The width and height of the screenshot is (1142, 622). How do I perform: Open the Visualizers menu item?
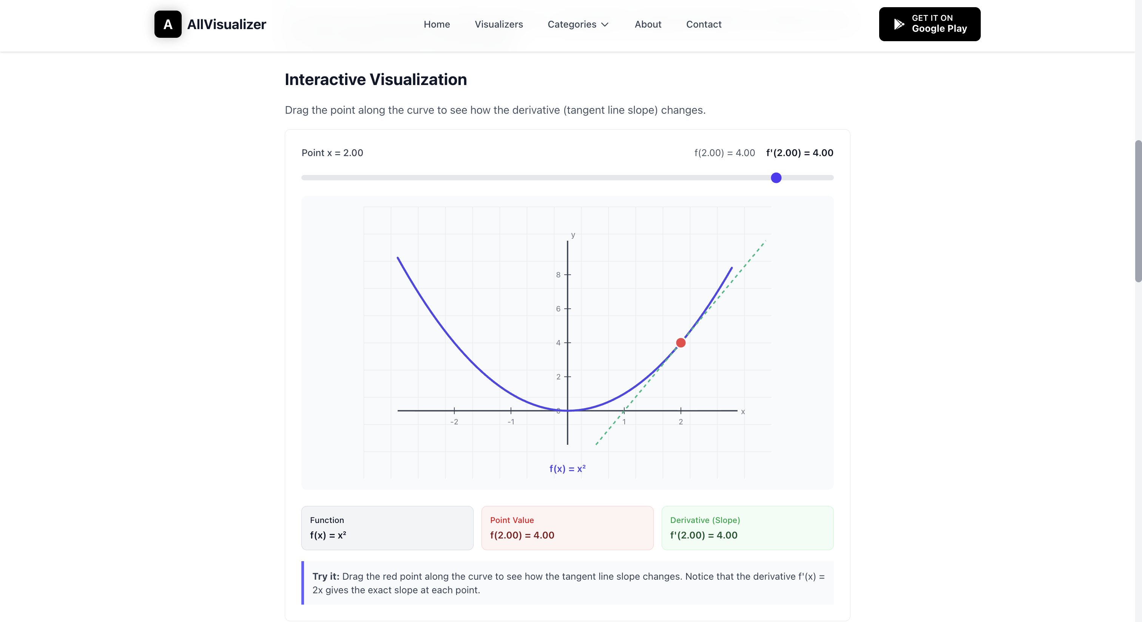coord(499,25)
